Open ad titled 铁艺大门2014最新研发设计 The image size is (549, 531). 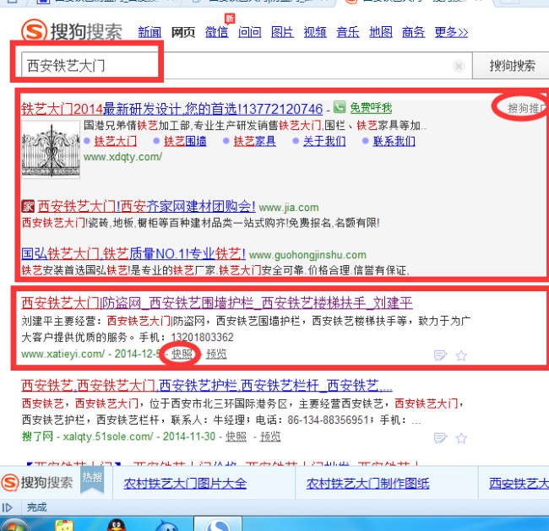click(x=171, y=109)
